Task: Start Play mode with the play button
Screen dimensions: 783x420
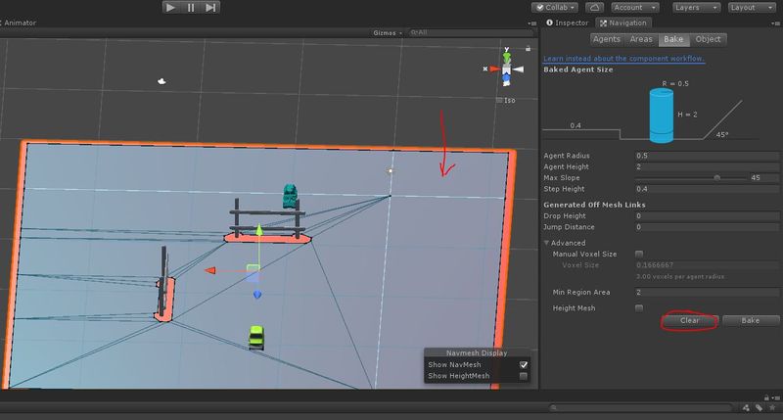Action: click(x=170, y=8)
